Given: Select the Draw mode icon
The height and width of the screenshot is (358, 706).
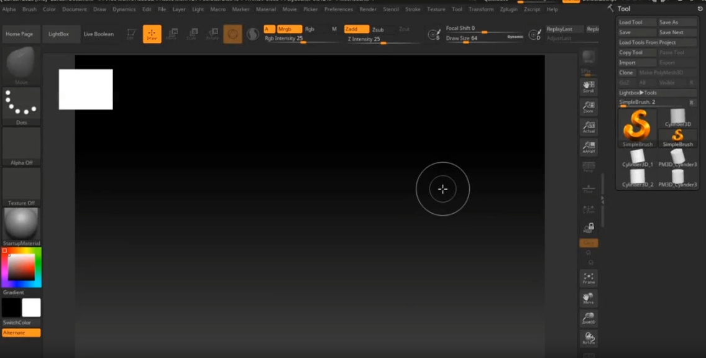Looking at the screenshot, I should (152, 34).
